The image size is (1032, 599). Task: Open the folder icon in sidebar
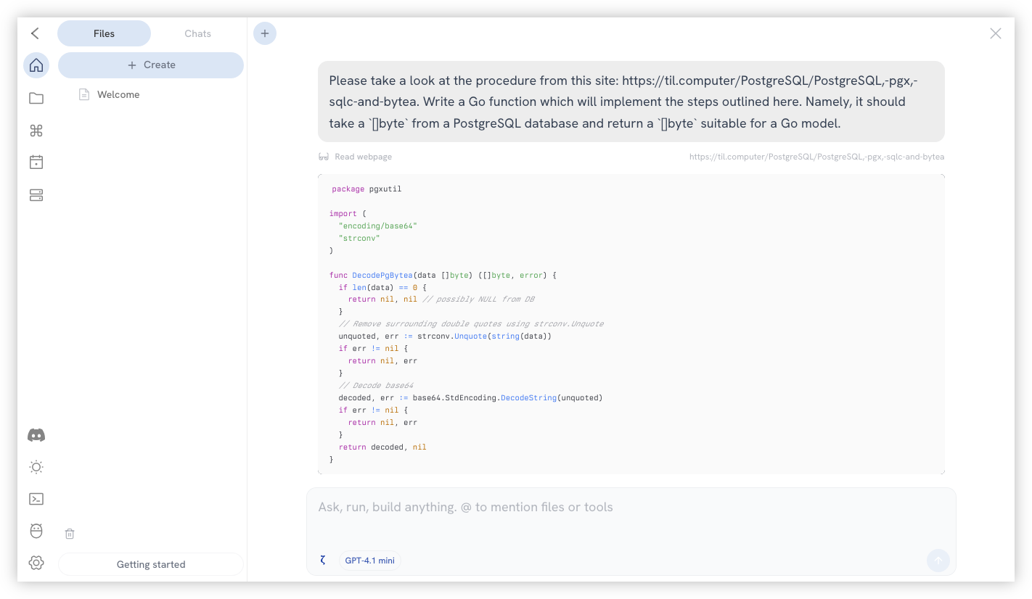pos(36,98)
